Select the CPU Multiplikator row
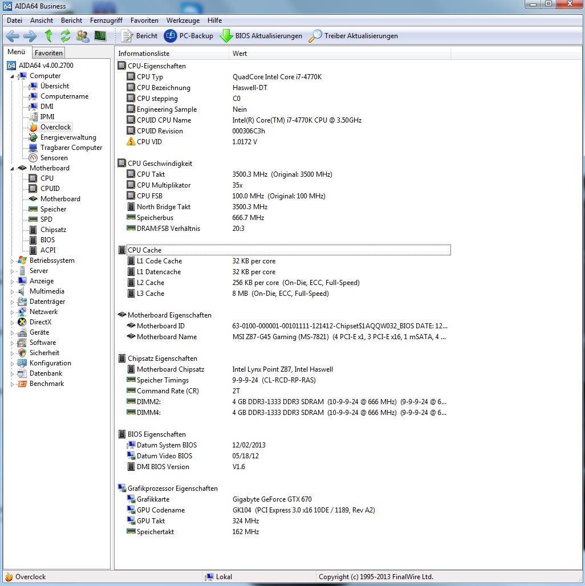 pyautogui.click(x=284, y=185)
